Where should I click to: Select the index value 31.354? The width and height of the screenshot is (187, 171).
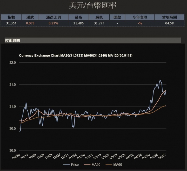(x=11, y=23)
